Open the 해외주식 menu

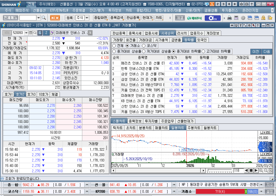point(22,11)
